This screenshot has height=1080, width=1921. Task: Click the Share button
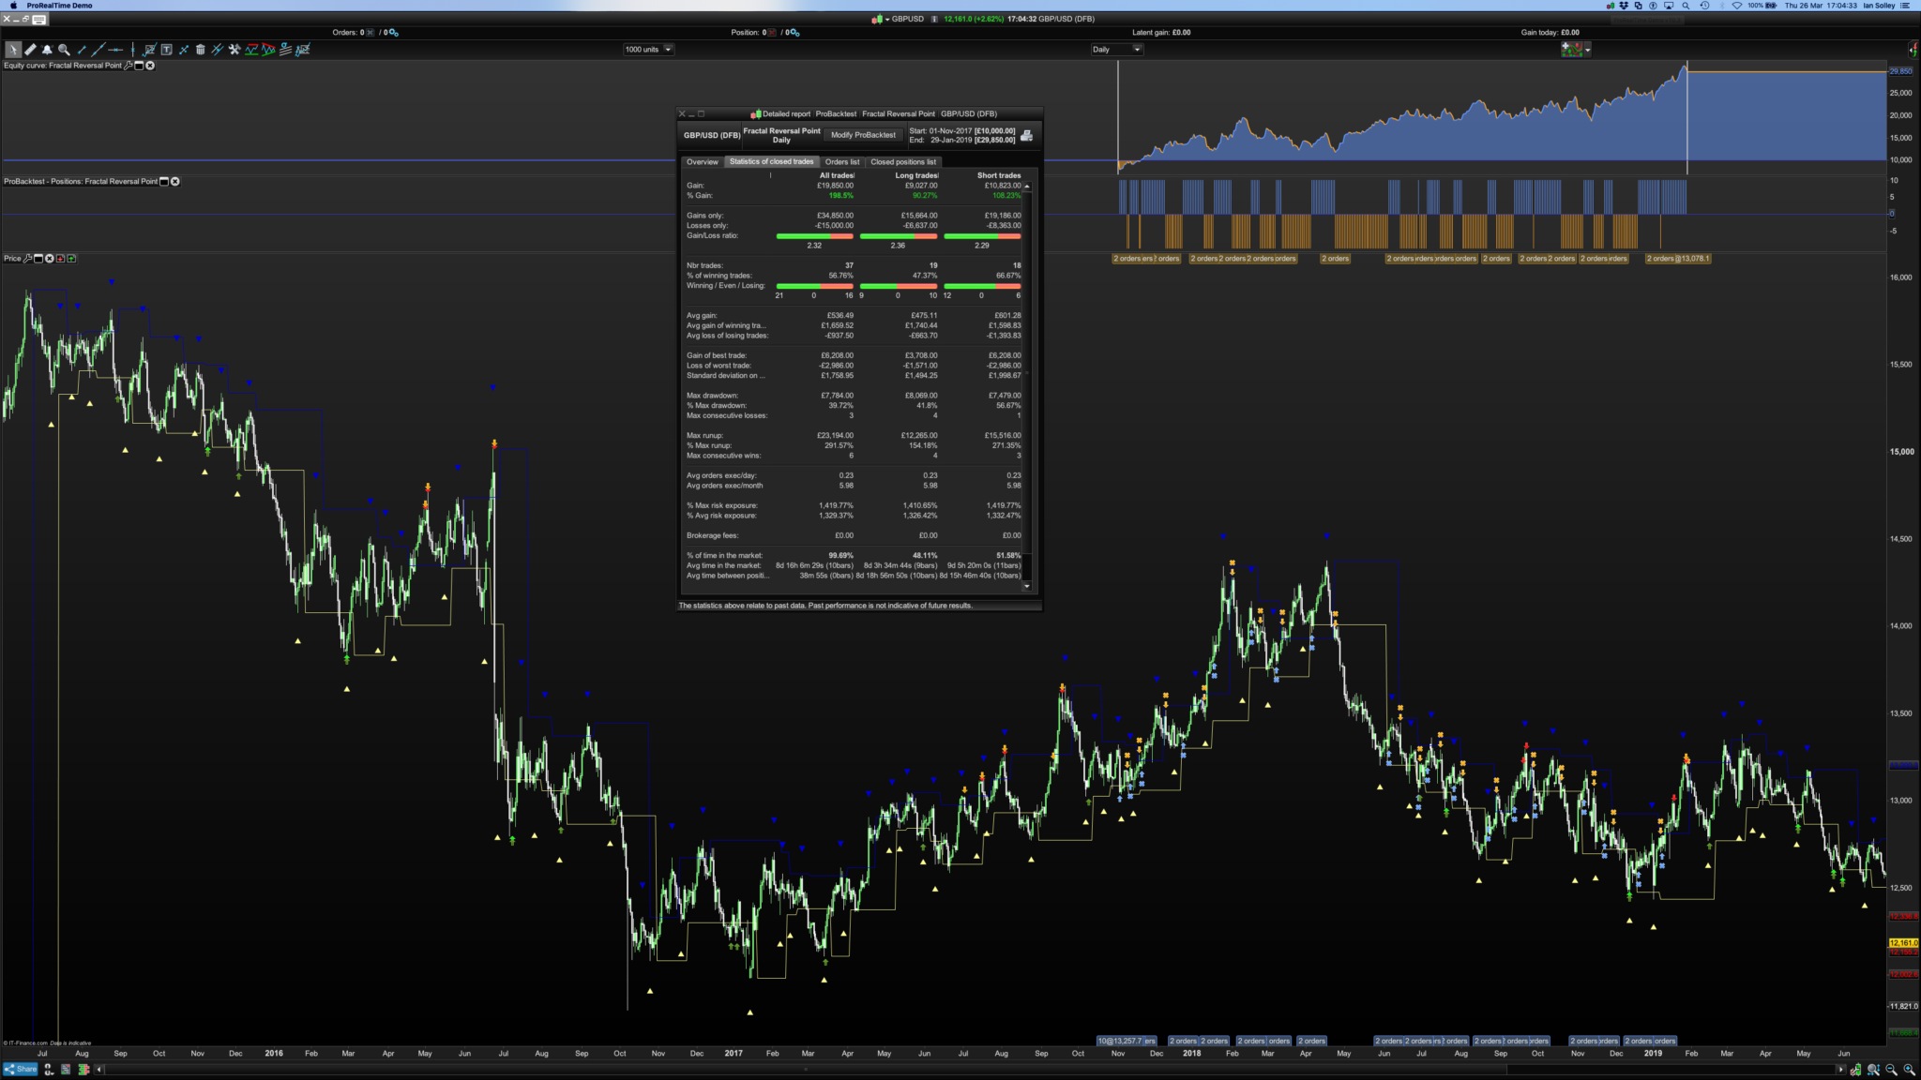point(21,1069)
